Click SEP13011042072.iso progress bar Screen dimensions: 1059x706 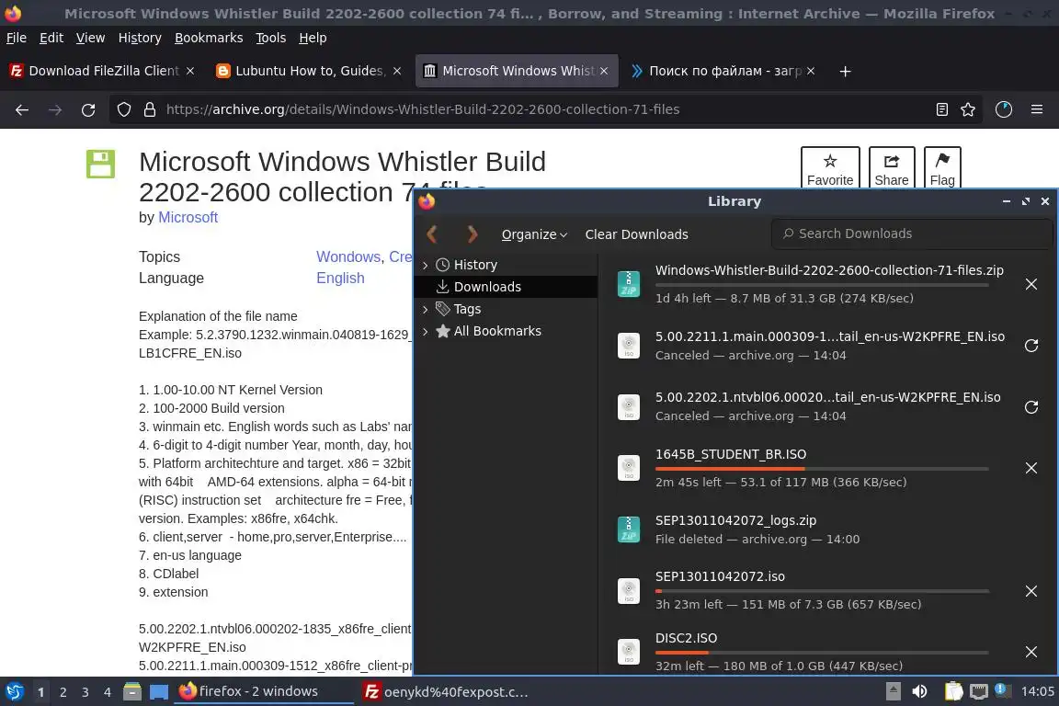click(x=822, y=591)
